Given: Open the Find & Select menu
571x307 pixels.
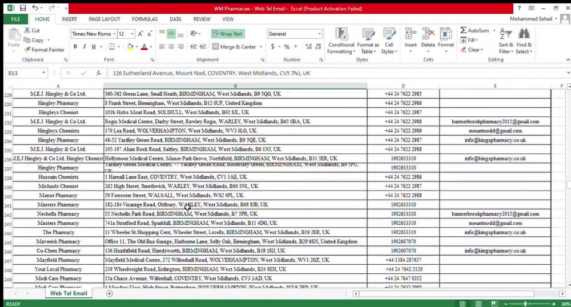Looking at the screenshot, I should click(x=524, y=41).
